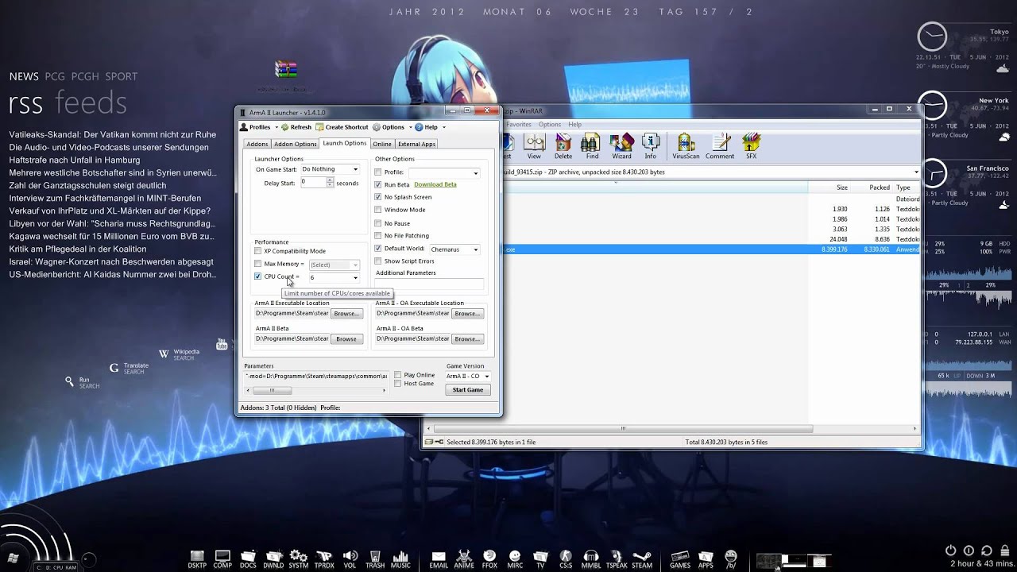Open TRASH dock icon
Screen dimensions: 1017x572
[375, 559]
